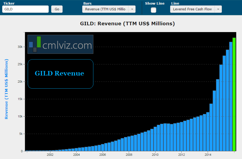Click the blue bar just left of the green bar
Image resolution: width=242 pixels, height=159 pixels.
coord(231,96)
